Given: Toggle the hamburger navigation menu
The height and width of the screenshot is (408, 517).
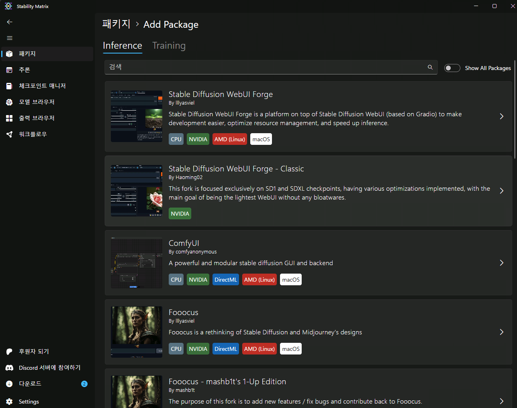Looking at the screenshot, I should pos(10,38).
